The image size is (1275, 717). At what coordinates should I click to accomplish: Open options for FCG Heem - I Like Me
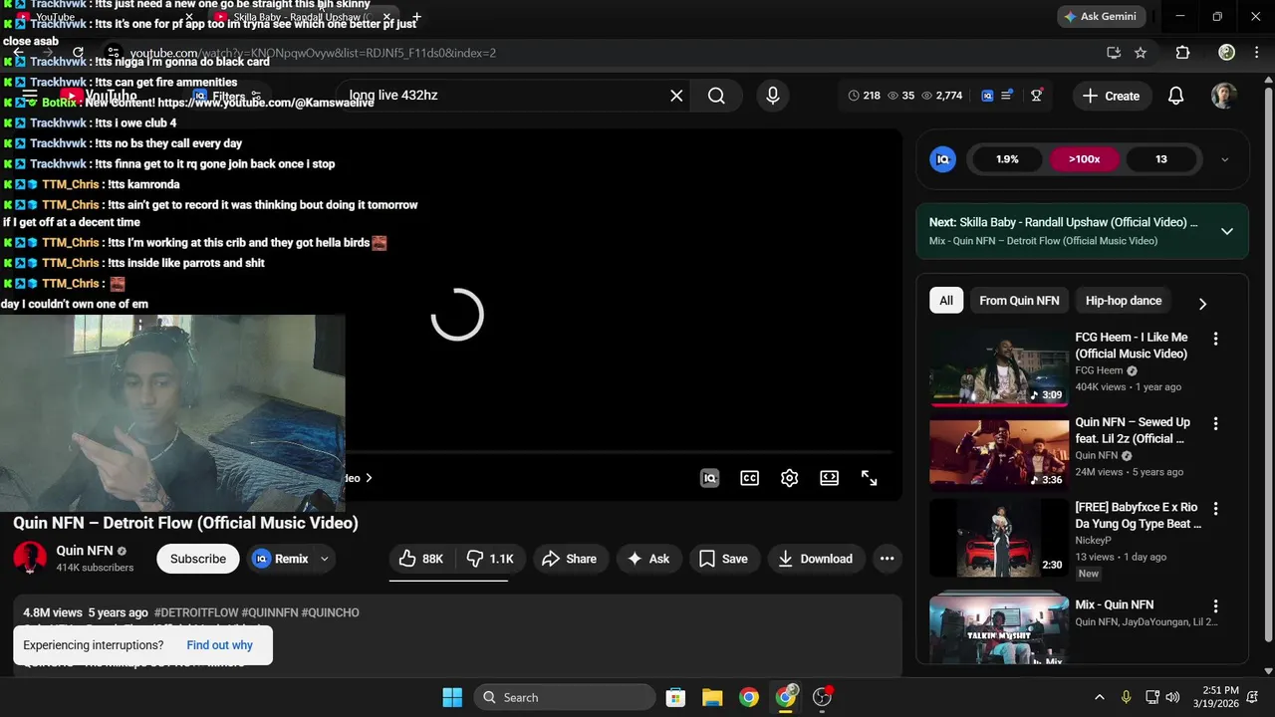[x=1215, y=339]
